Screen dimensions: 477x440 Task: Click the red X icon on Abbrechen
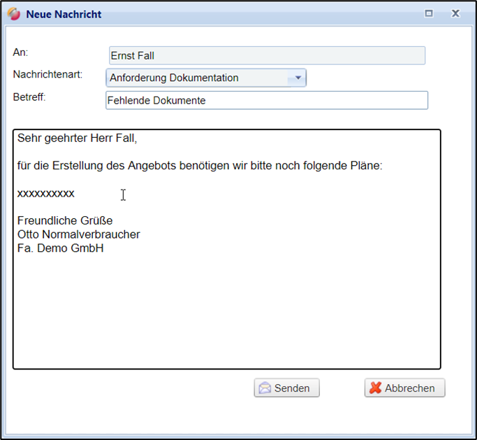(376, 388)
